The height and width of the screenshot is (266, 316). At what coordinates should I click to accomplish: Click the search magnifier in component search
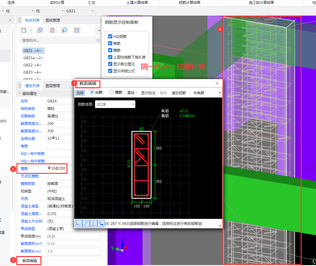pyautogui.click(x=98, y=41)
